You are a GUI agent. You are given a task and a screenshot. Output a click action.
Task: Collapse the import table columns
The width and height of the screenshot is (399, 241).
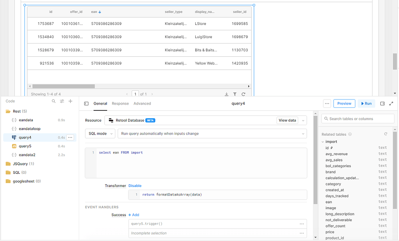point(323,142)
